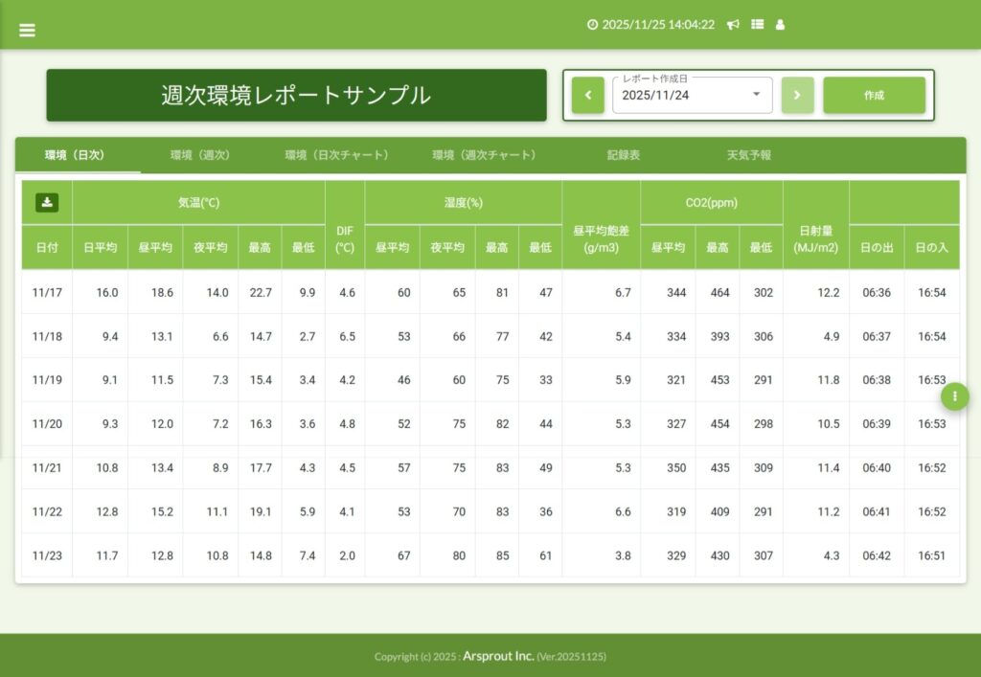Switch to 天気予報 tab
The width and height of the screenshot is (981, 677).
point(748,155)
